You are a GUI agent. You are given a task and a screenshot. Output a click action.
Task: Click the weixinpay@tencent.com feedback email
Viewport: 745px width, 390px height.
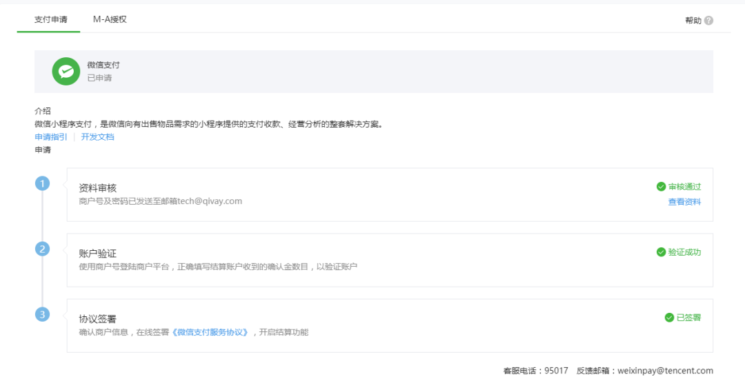pos(665,371)
